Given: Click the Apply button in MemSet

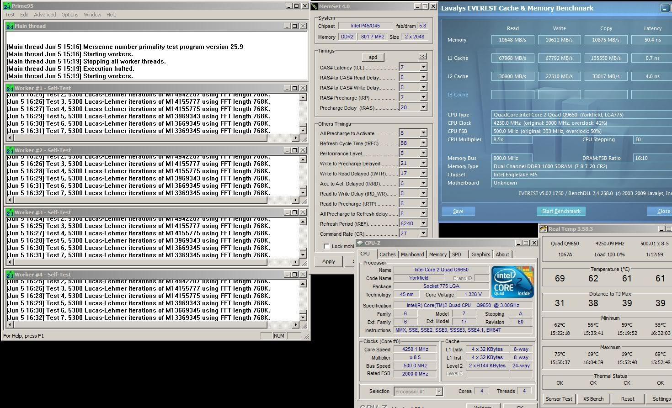Looking at the screenshot, I should [329, 261].
